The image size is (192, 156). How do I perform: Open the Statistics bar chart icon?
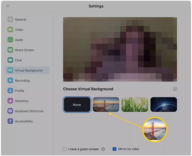tap(10, 101)
